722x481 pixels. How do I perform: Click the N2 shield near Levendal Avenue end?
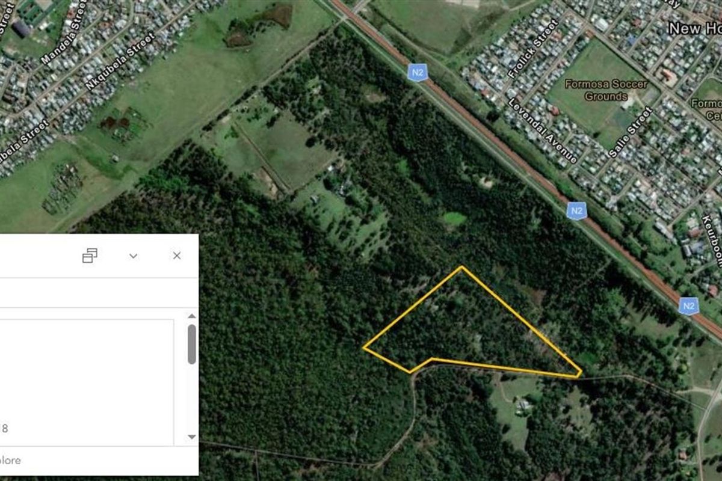(576, 210)
